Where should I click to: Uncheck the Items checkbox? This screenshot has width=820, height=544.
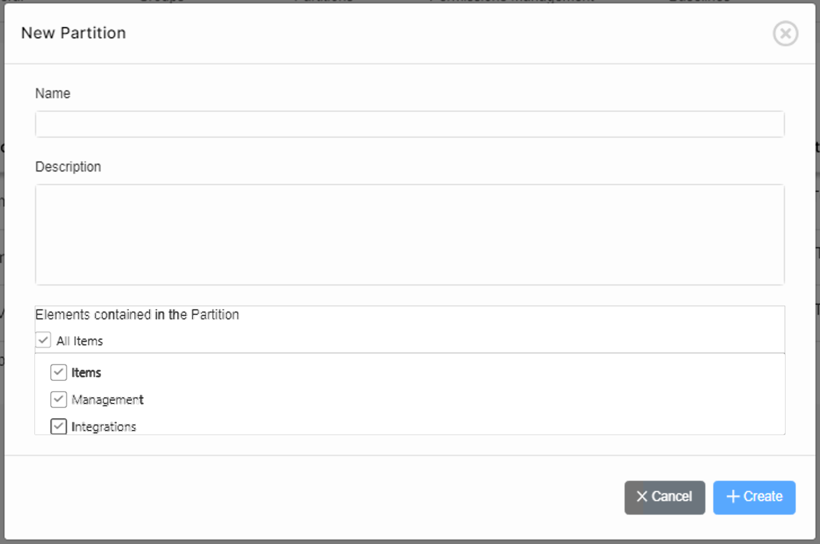[59, 372]
